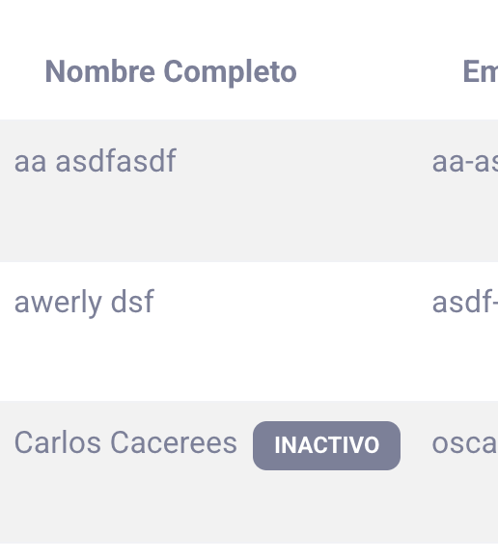Select the white row containing awerly dsf

tap(249, 332)
